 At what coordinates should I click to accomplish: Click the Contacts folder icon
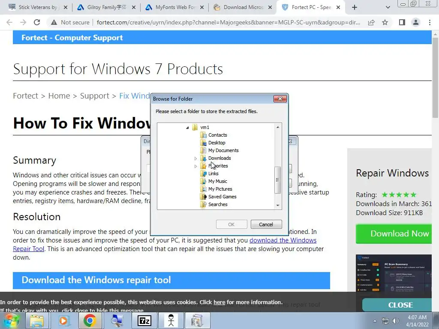(204, 135)
